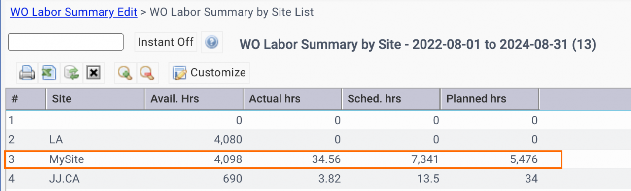Click into the search text box
This screenshot has width=631, height=191.
tap(66, 42)
